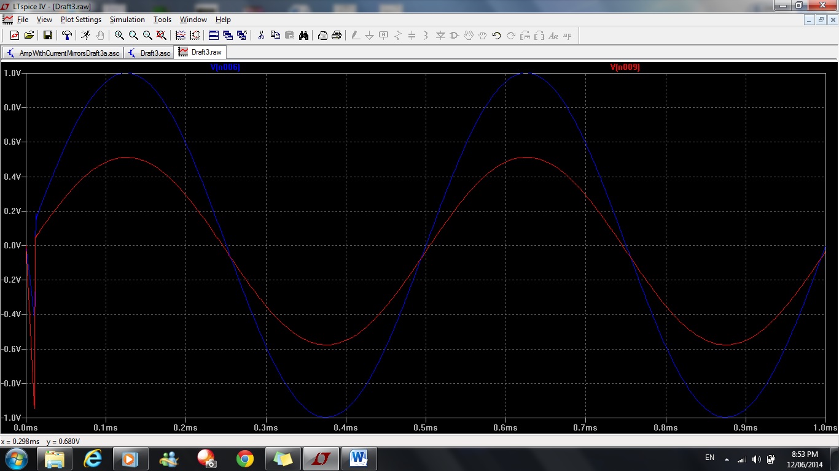Click the Print toolbar icon
Viewport: 839px width, 471px height.
[x=337, y=36]
